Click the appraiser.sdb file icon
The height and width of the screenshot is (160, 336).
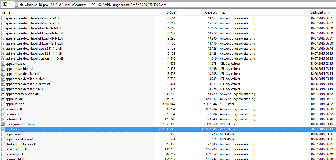click(x=3, y=104)
